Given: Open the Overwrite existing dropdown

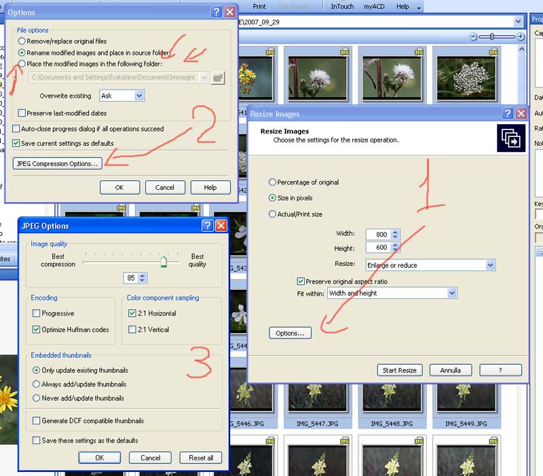Looking at the screenshot, I should [139, 96].
